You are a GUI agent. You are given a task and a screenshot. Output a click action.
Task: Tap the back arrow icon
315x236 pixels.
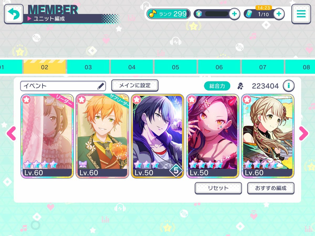[14, 14]
